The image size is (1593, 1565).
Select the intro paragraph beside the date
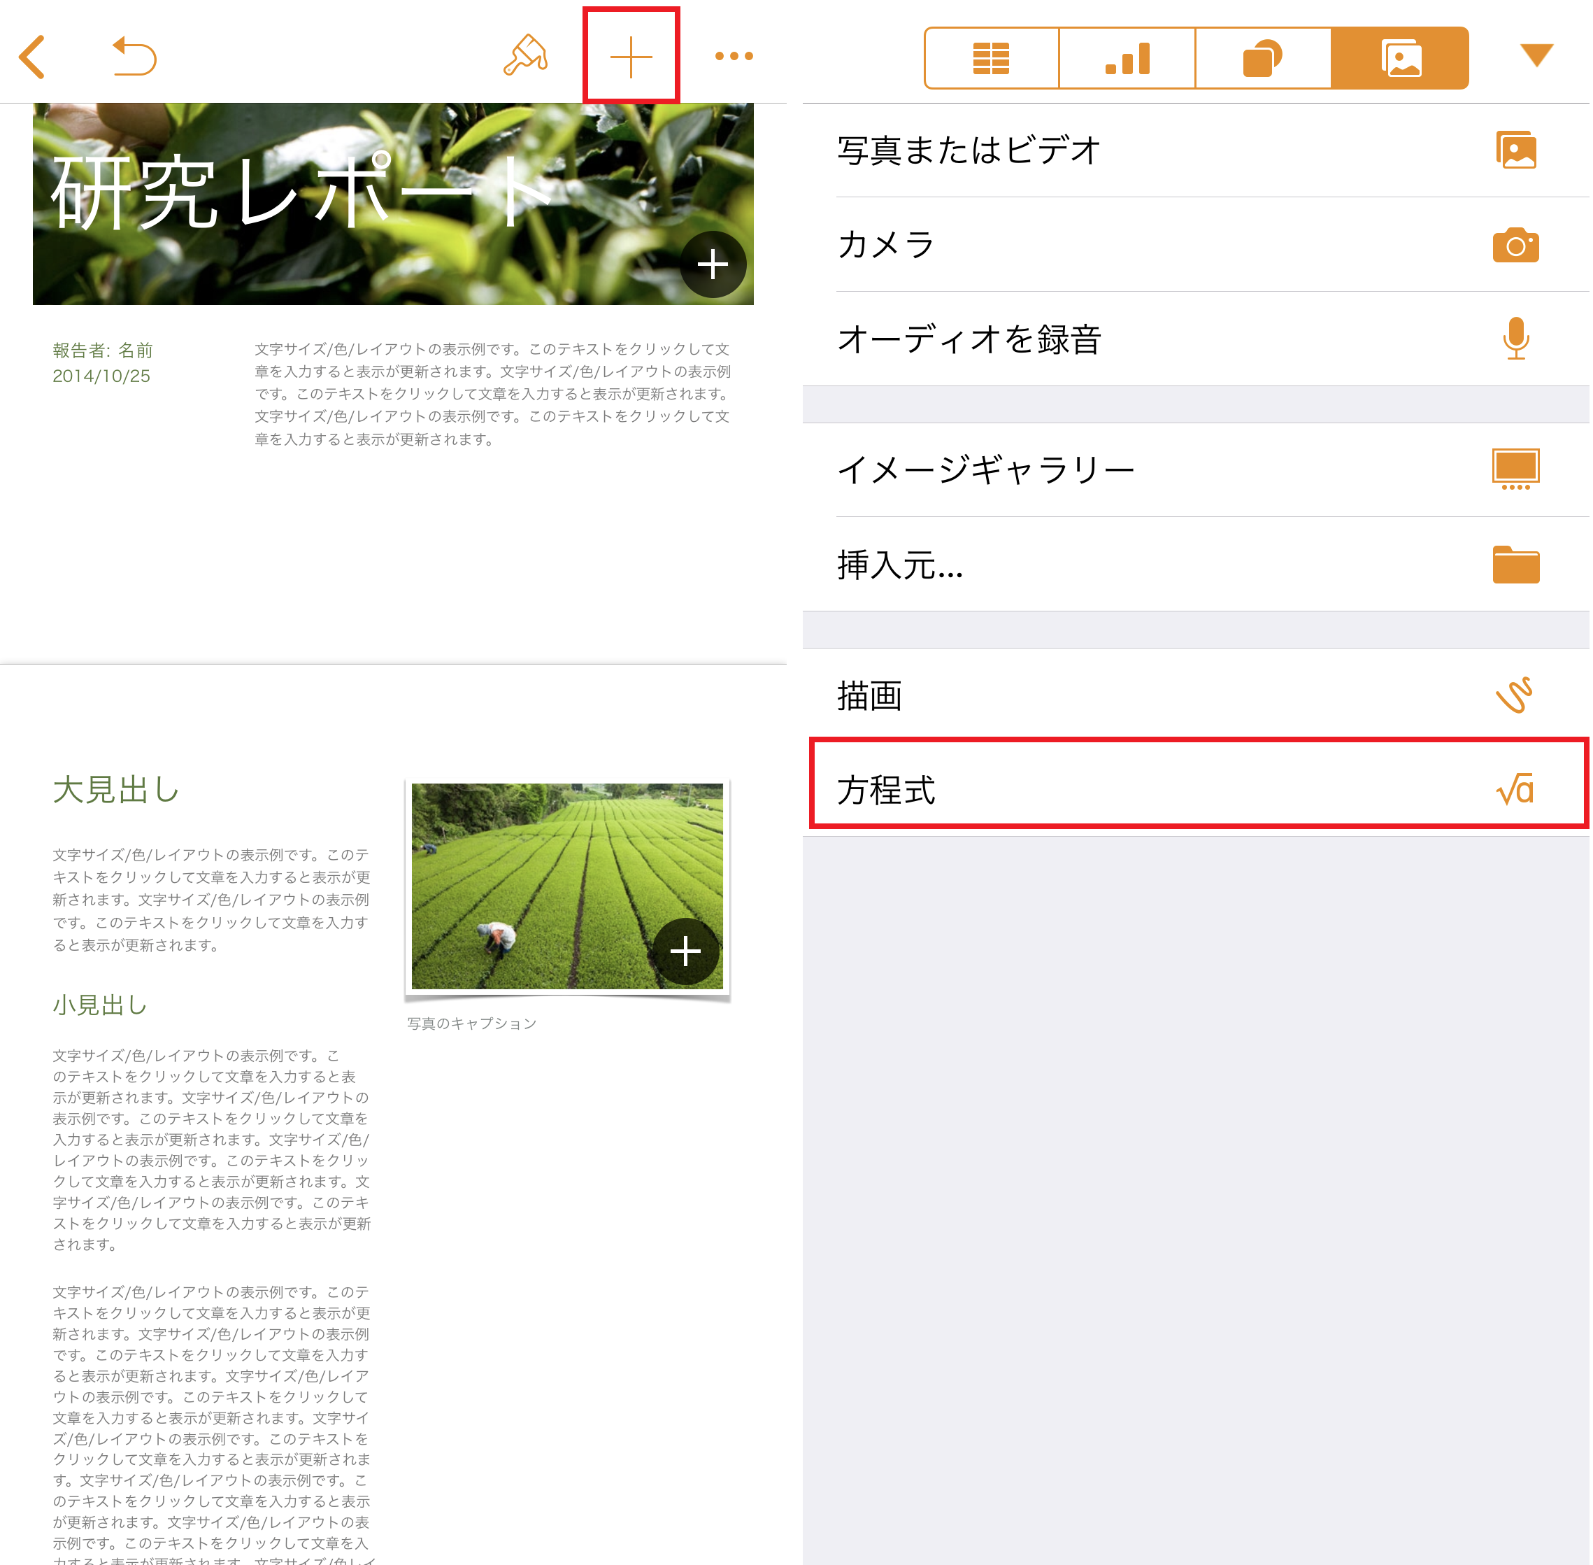(492, 394)
